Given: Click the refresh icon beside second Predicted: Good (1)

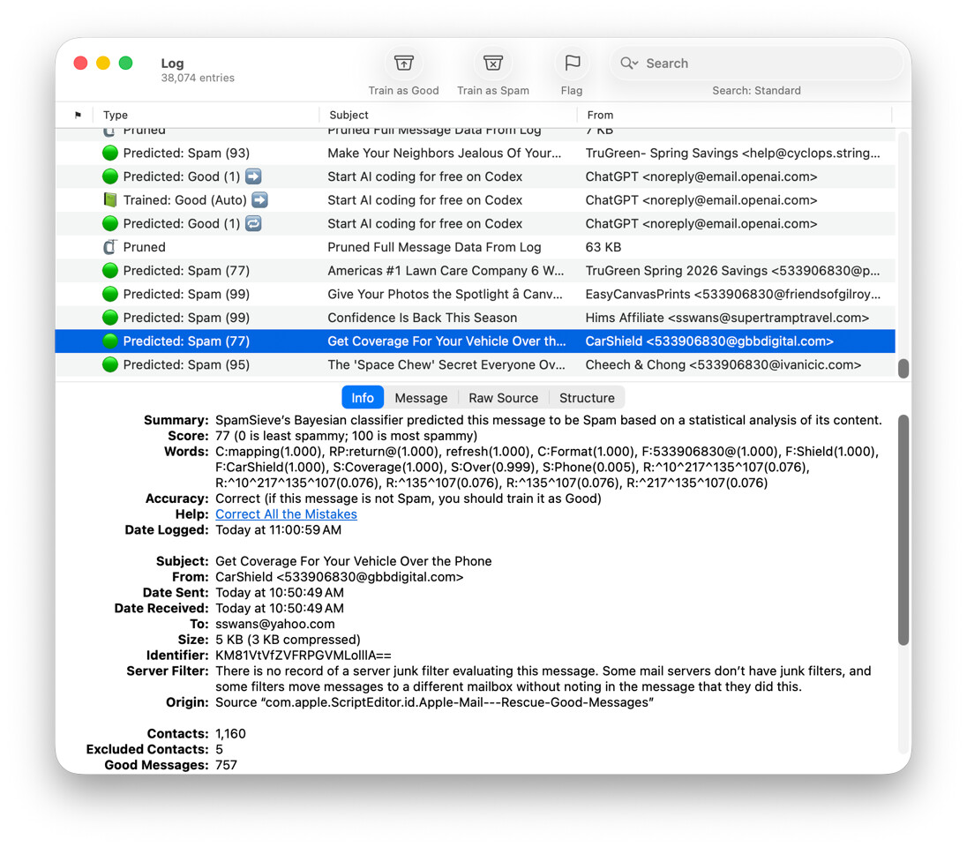Looking at the screenshot, I should [x=253, y=224].
